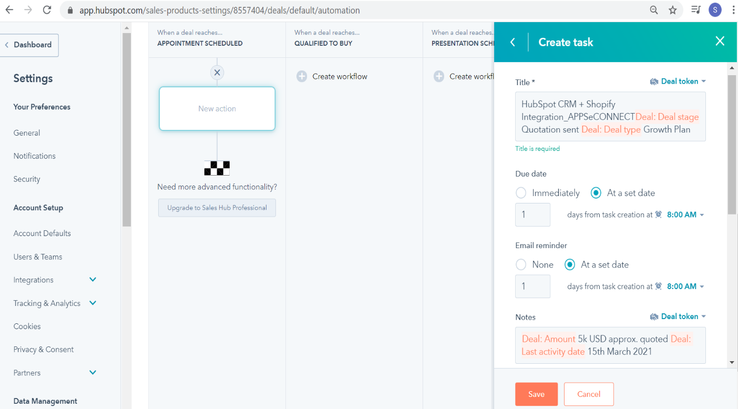This screenshot has height=409, width=738.
Task: Expand the Partners settings section
Action: coord(93,372)
